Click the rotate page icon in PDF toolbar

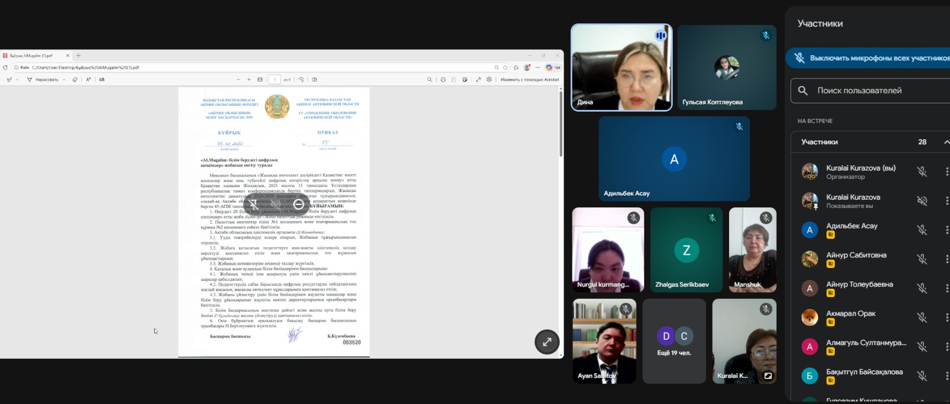[301, 80]
